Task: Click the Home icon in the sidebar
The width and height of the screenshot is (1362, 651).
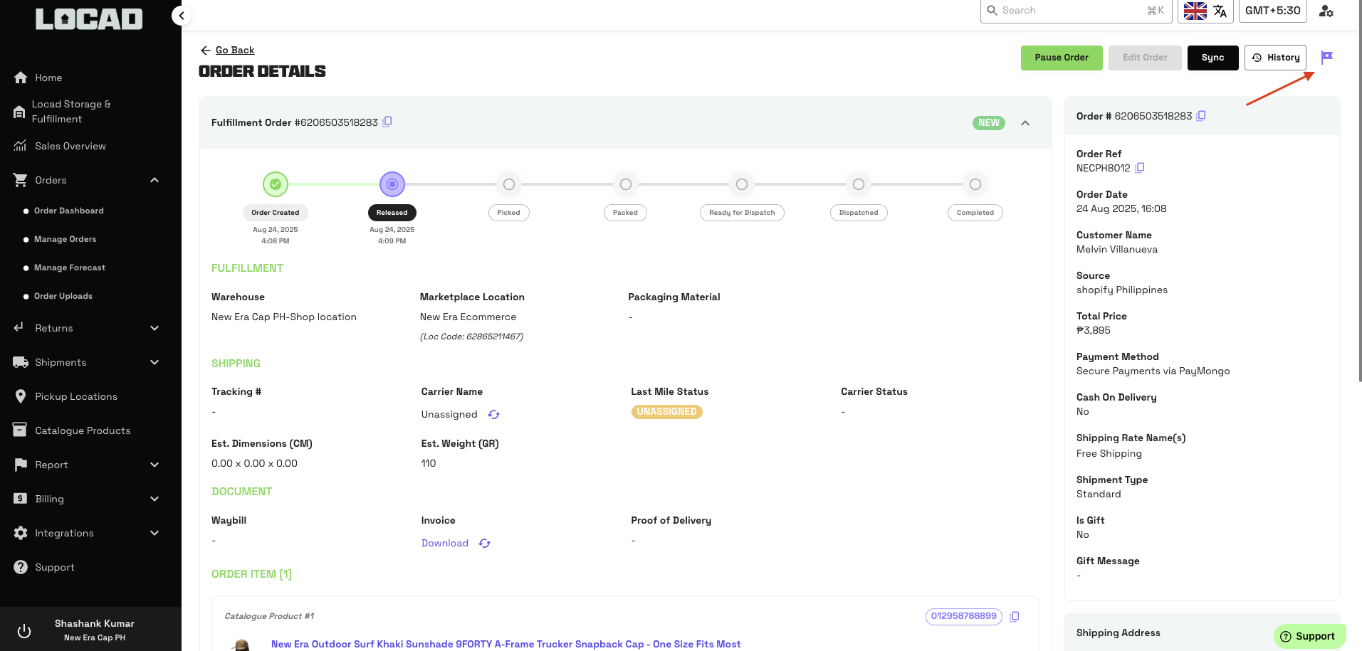Action: point(21,78)
